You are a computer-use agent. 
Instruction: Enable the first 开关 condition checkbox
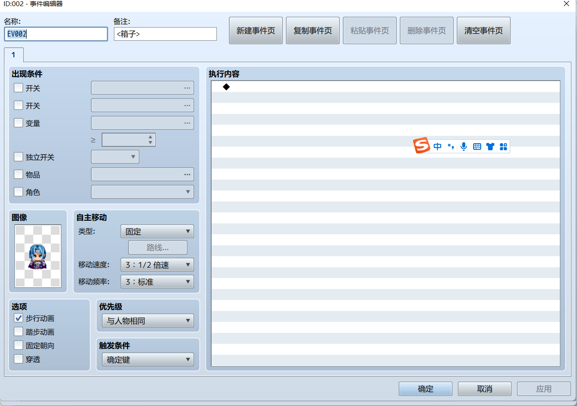[x=18, y=88]
